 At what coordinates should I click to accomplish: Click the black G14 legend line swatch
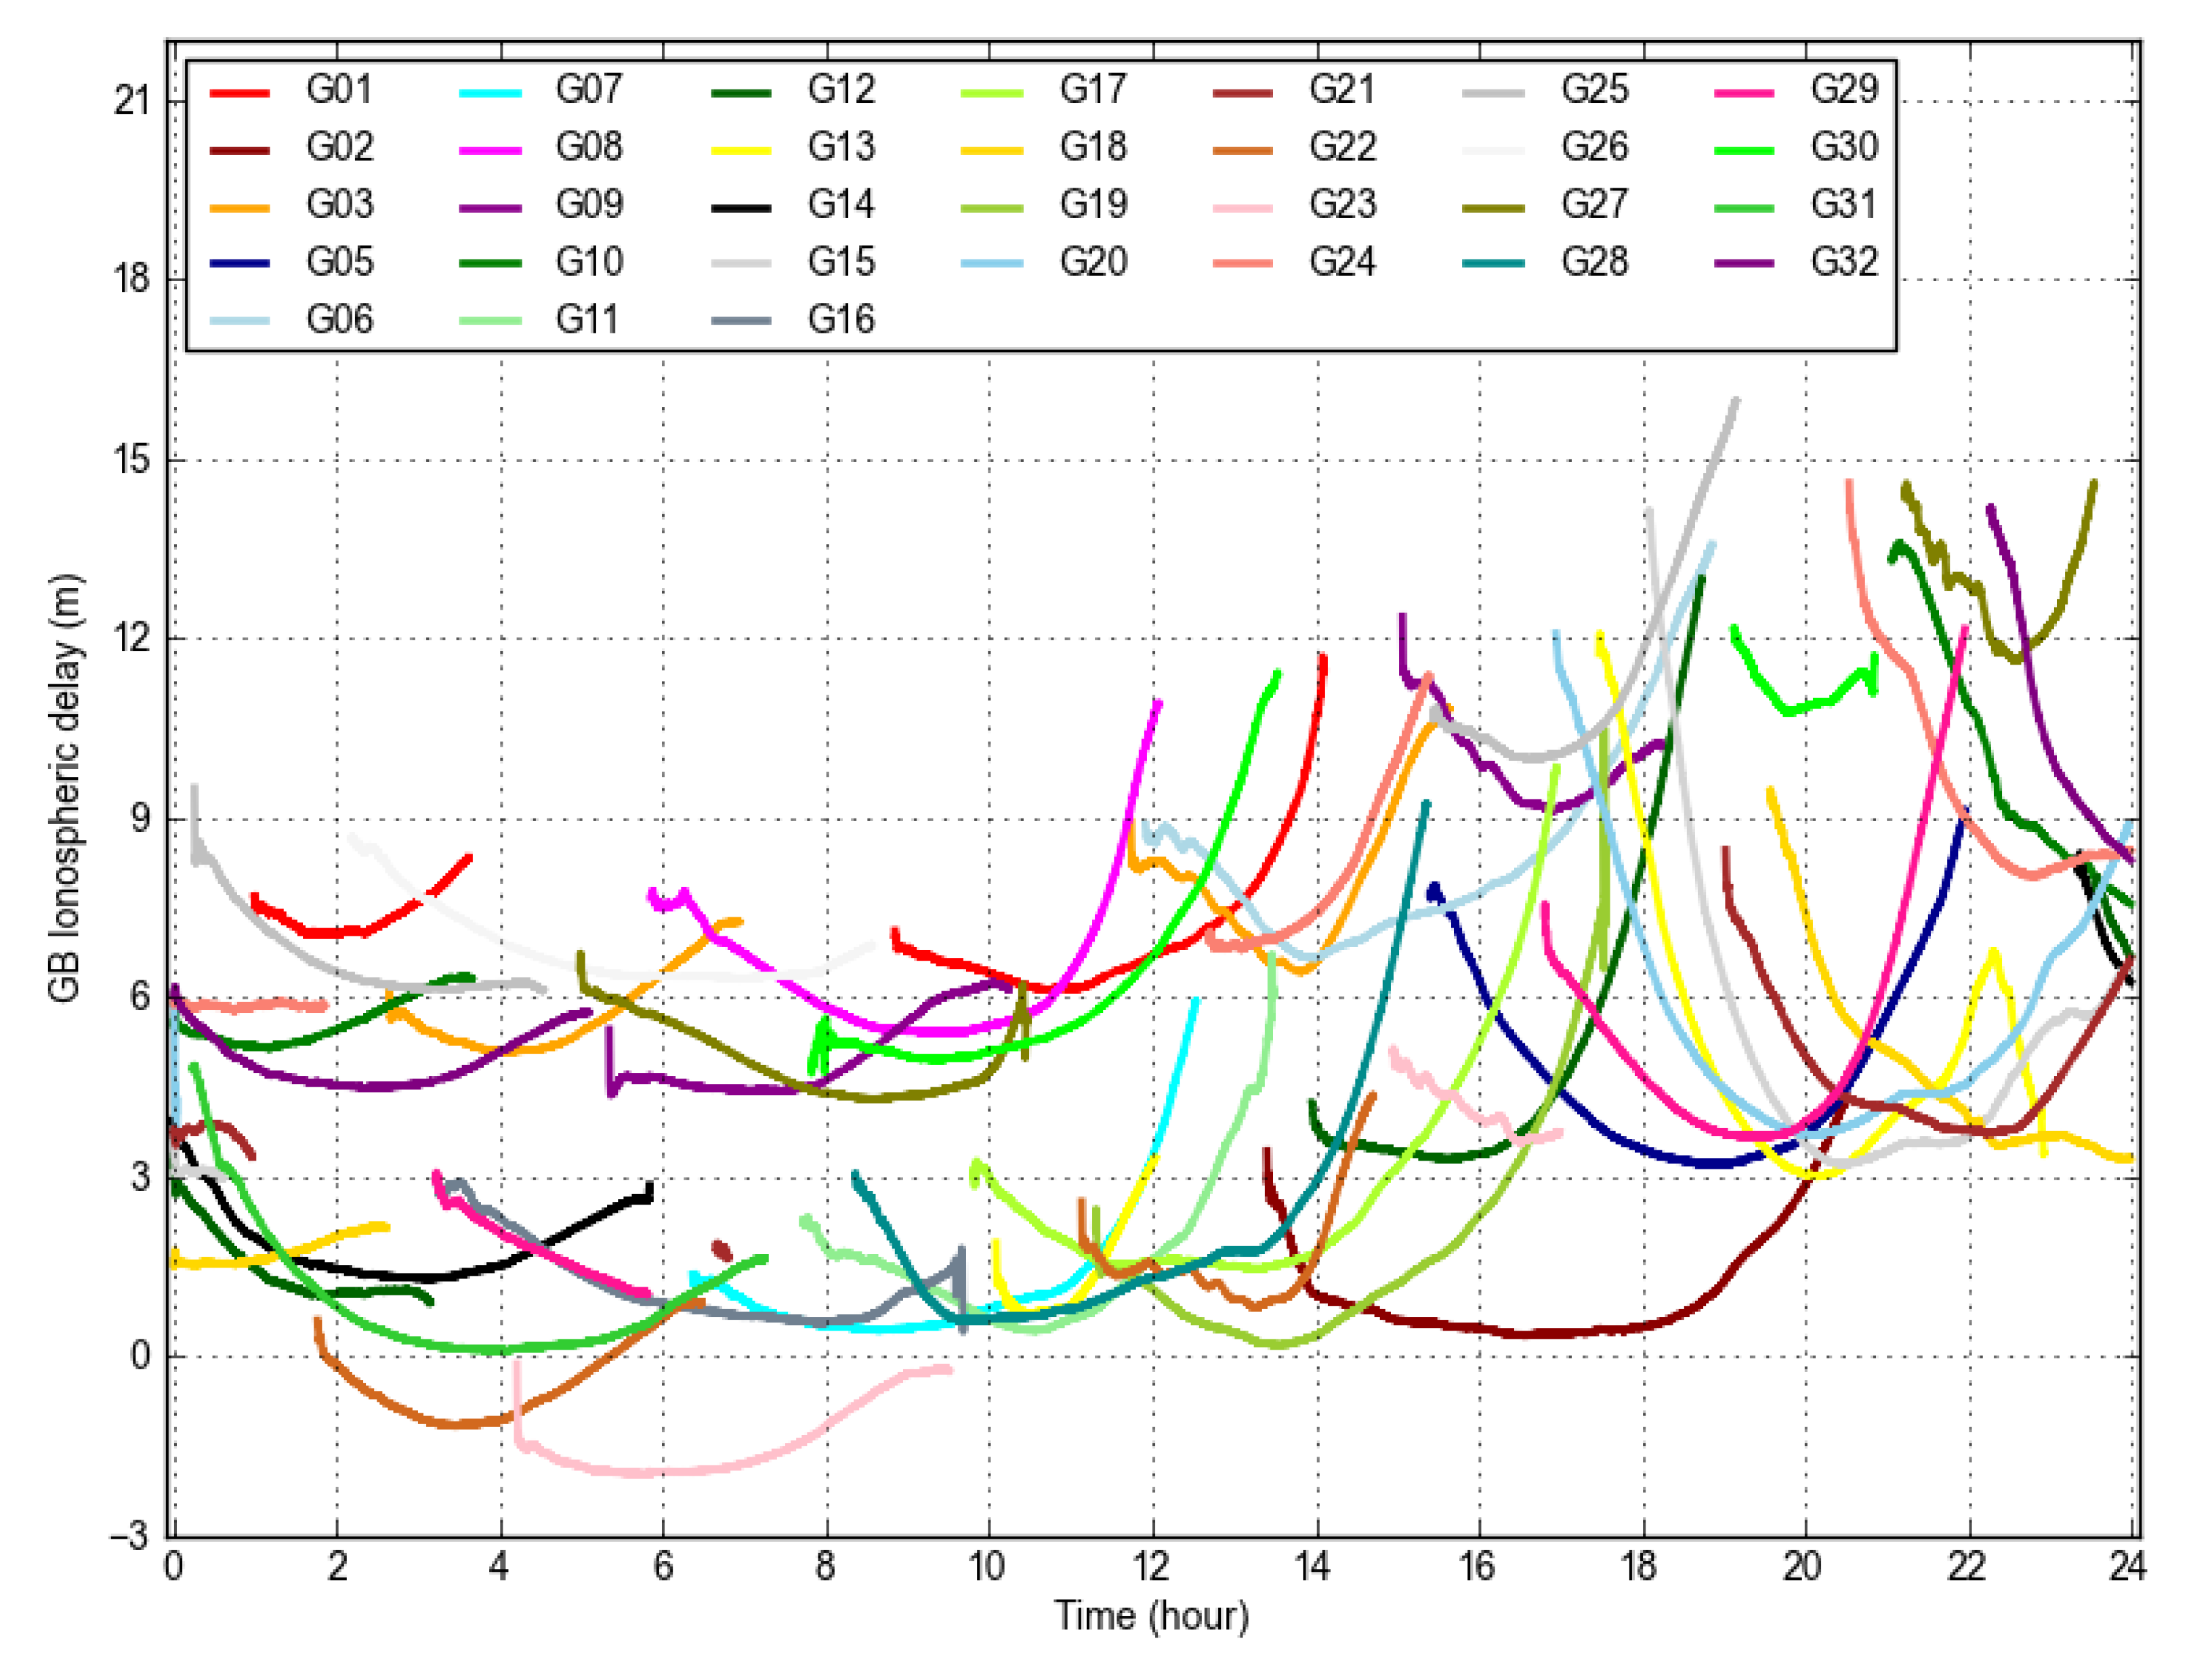(742, 208)
